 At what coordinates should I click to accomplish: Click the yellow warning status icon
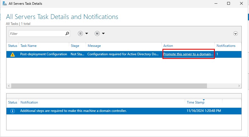coord(13,54)
